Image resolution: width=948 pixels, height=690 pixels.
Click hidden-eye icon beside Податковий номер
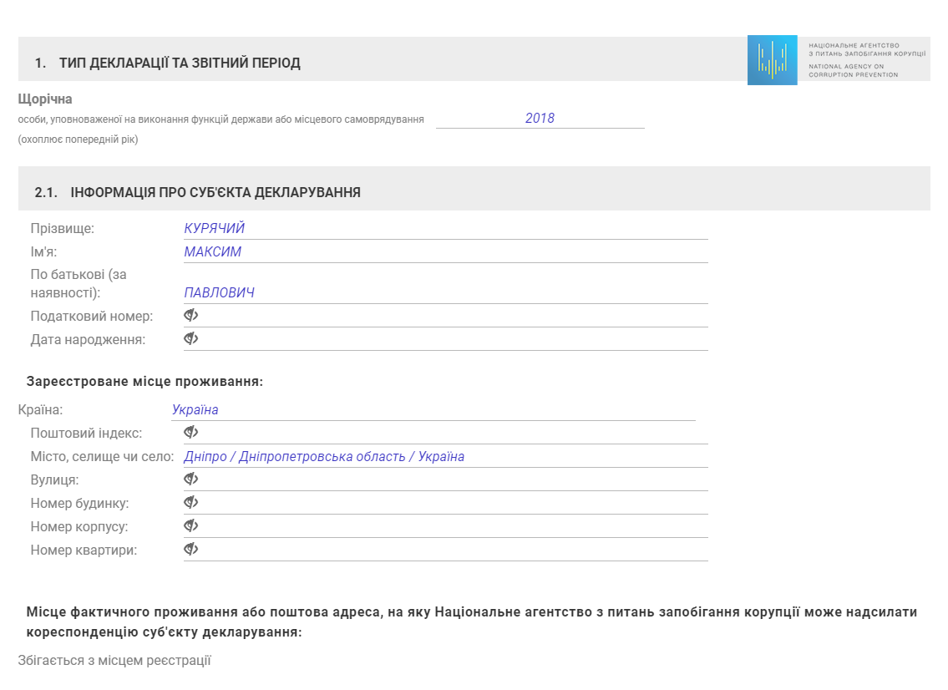[191, 316]
